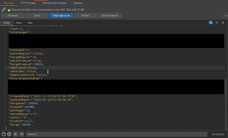Screen dimensions: 228x138
Task: Click the "adaVideo":false line
Action: [x=23, y=71]
